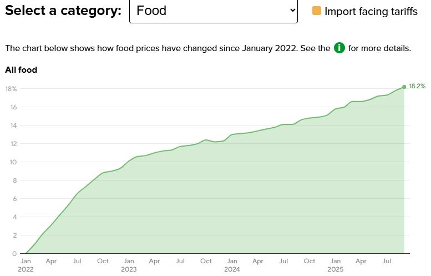Click the 10 y-axis label
This screenshot has width=431, height=276.
click(13, 162)
